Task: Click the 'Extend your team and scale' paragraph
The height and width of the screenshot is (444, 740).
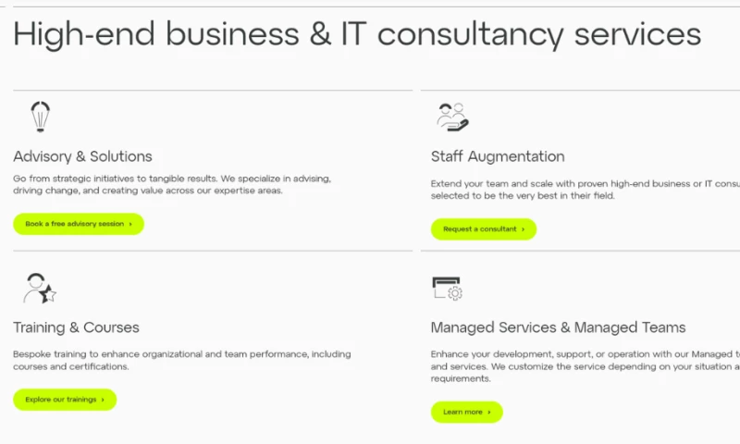Action: pyautogui.click(x=585, y=190)
